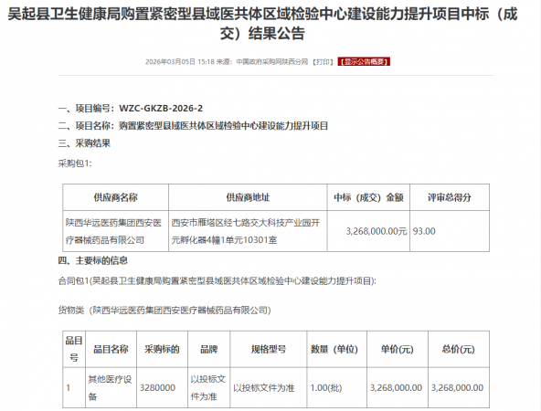Click the 三、采购结果 heading
Image resolution: width=541 pixels, height=411 pixels.
tap(84, 143)
